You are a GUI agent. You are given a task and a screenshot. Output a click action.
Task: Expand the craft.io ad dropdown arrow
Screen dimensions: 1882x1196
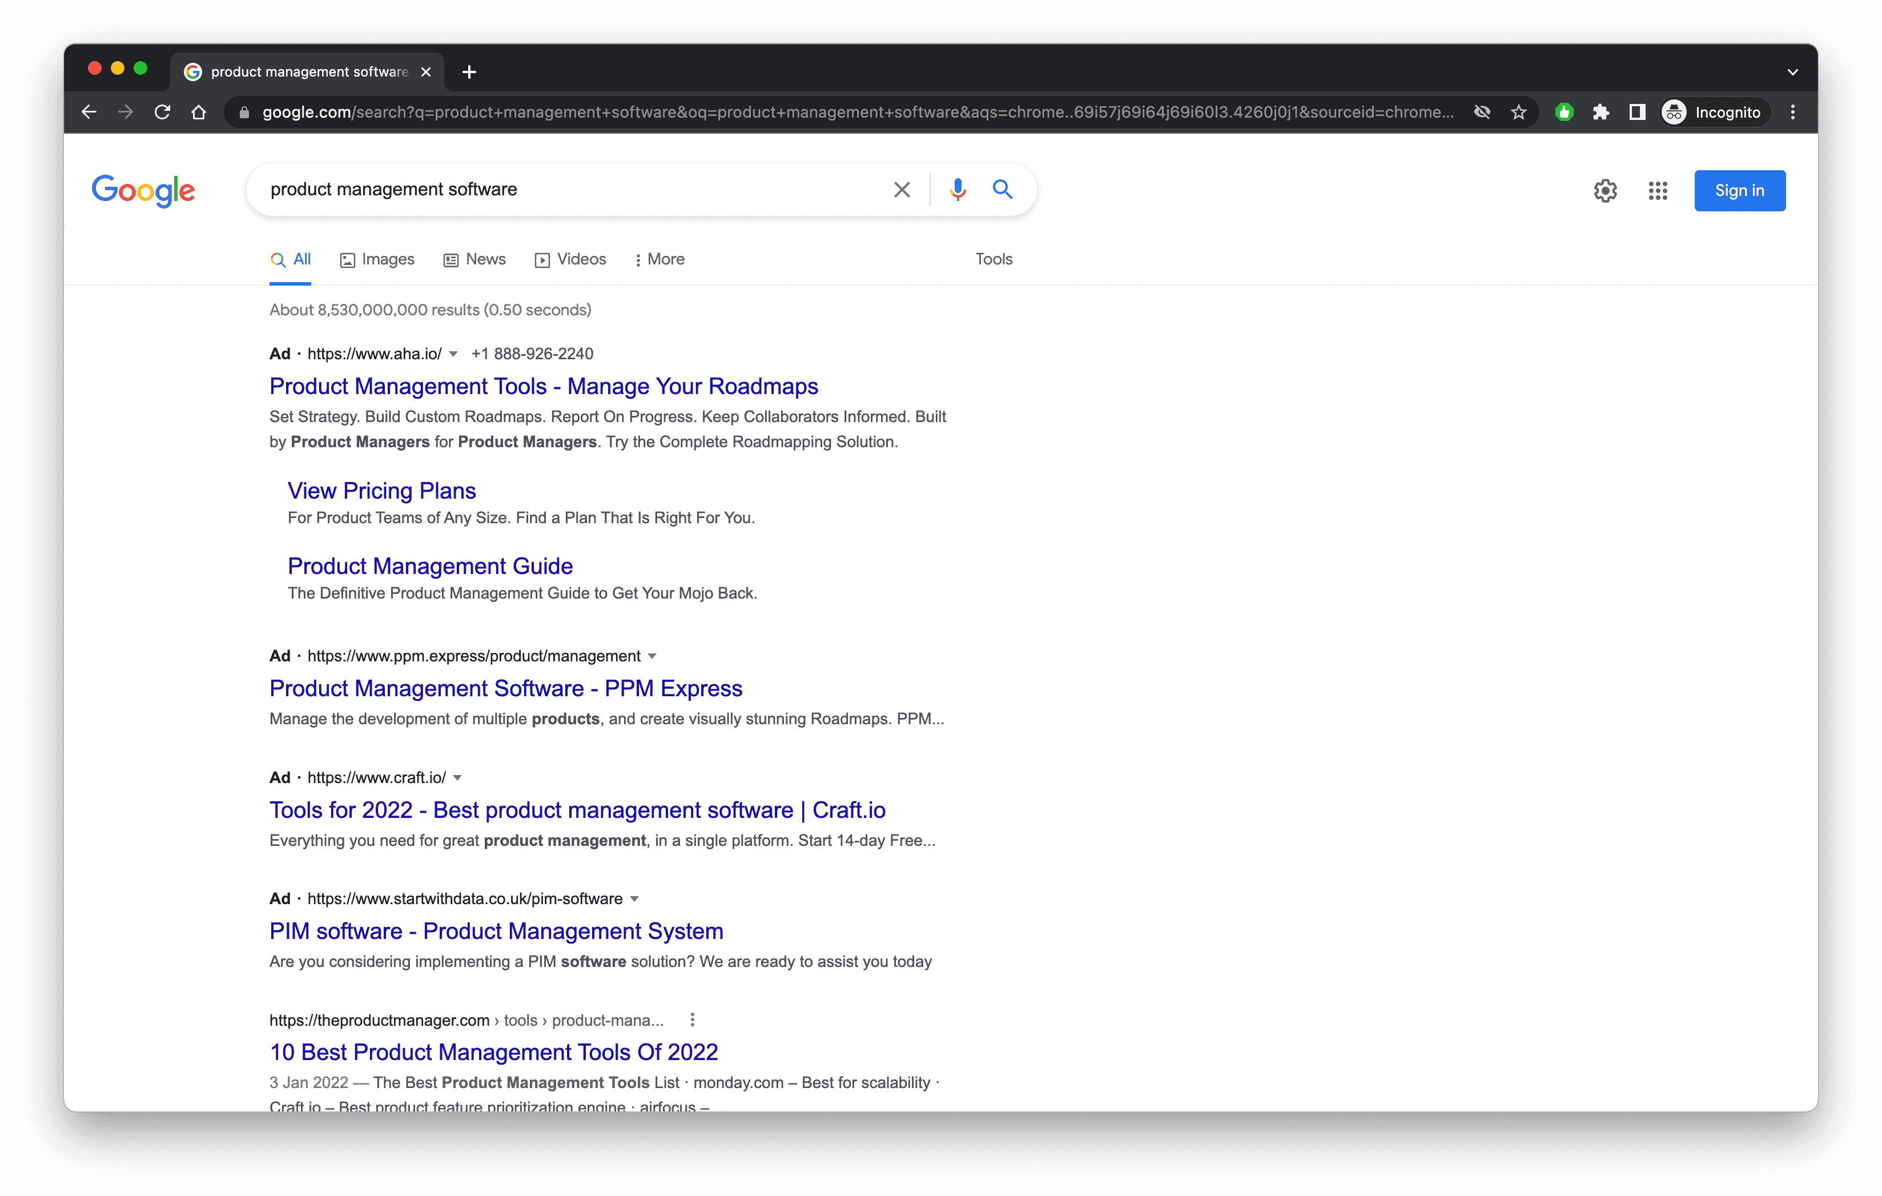tap(458, 778)
